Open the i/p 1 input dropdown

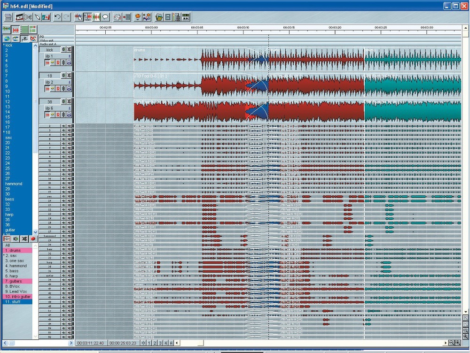[70, 56]
